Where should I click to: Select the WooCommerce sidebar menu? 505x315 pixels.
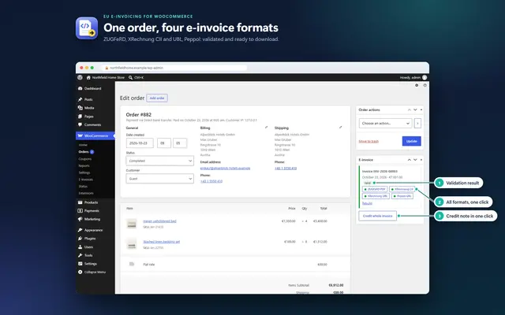click(x=95, y=135)
